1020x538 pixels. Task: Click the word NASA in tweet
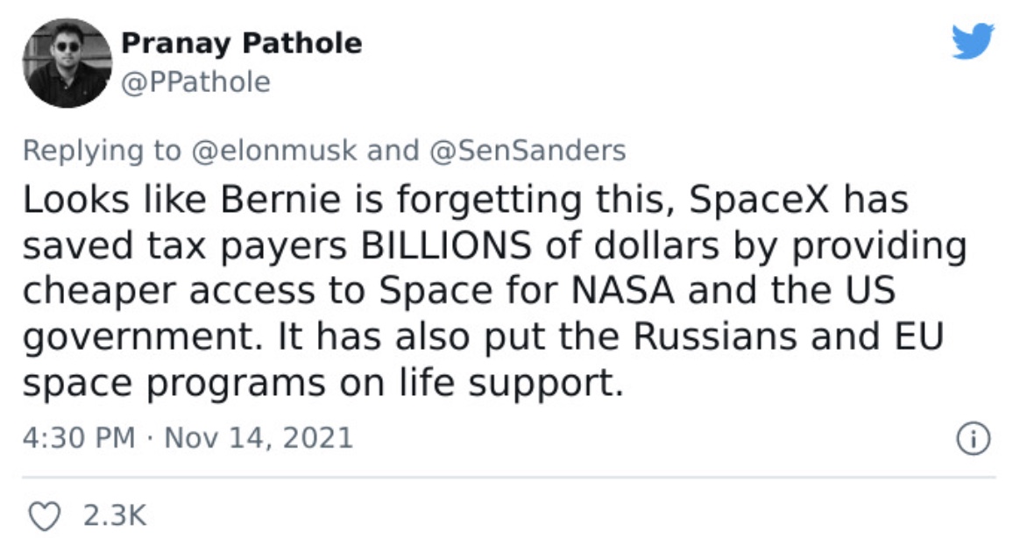coord(622,291)
